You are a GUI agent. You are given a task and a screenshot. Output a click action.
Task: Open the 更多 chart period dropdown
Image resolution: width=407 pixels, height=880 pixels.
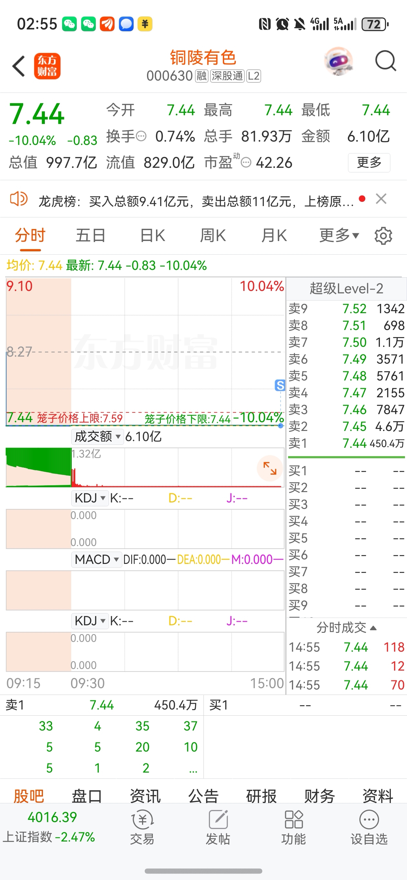(339, 236)
